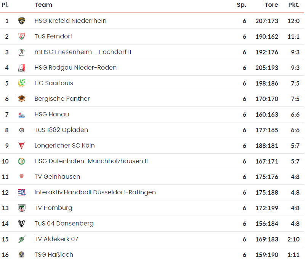This screenshot has height=262, width=306.
Task: Click the TuS Ferndorf club crest
Action: pyautogui.click(x=22, y=37)
